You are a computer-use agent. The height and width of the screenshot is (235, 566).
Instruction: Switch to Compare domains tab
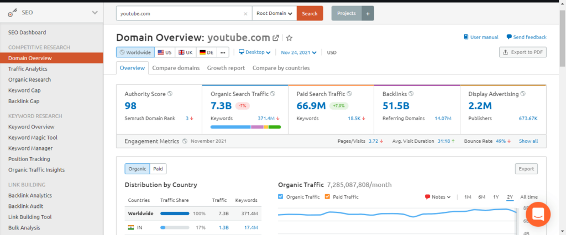point(176,68)
